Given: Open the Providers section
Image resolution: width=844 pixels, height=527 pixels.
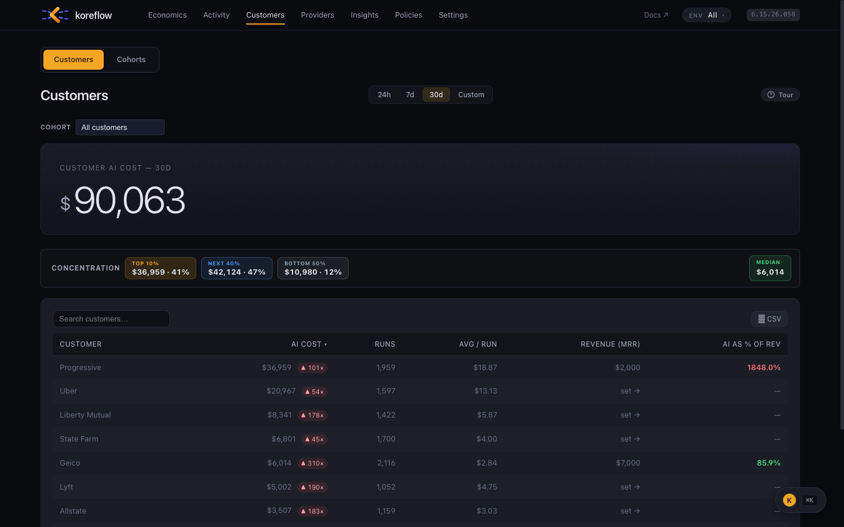Looking at the screenshot, I should tap(318, 15).
